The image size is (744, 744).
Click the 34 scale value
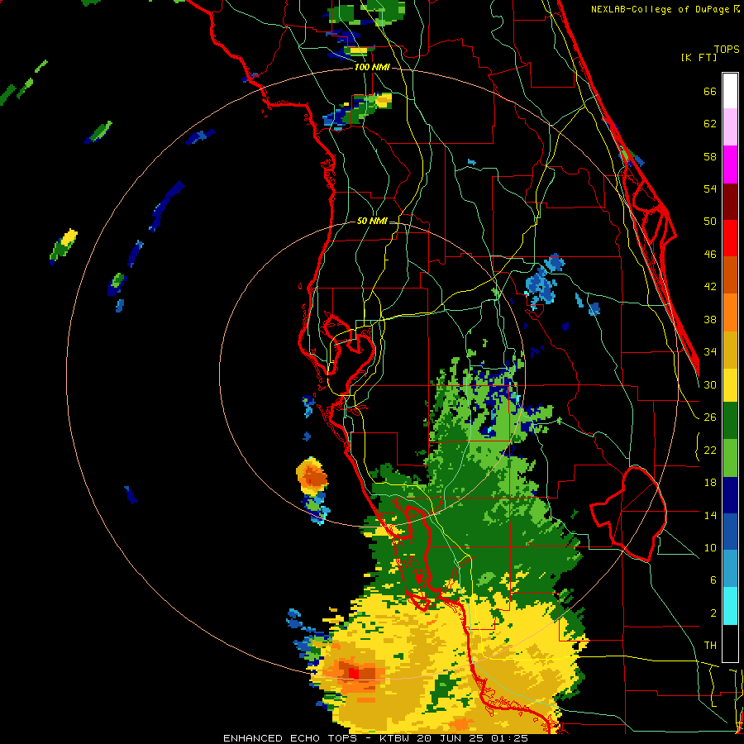(x=710, y=351)
